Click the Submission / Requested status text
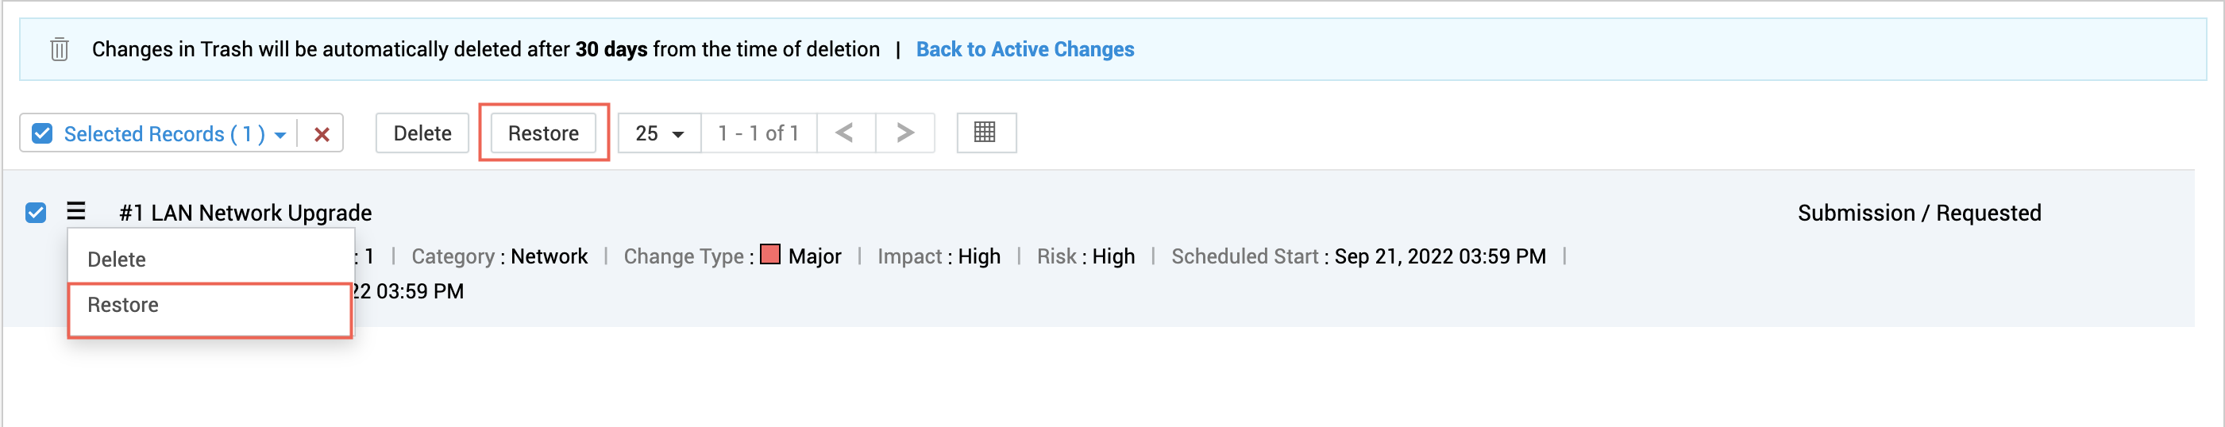 point(1918,213)
